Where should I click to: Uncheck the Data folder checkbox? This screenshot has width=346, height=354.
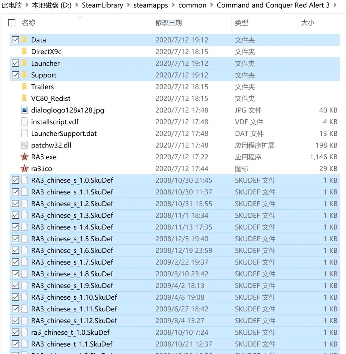click(x=15, y=40)
